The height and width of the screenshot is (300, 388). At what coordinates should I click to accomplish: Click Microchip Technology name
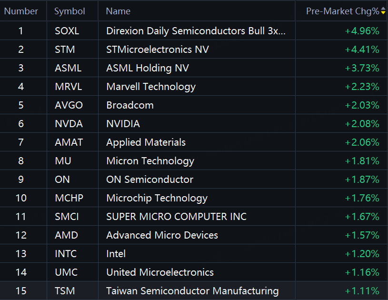click(x=157, y=198)
